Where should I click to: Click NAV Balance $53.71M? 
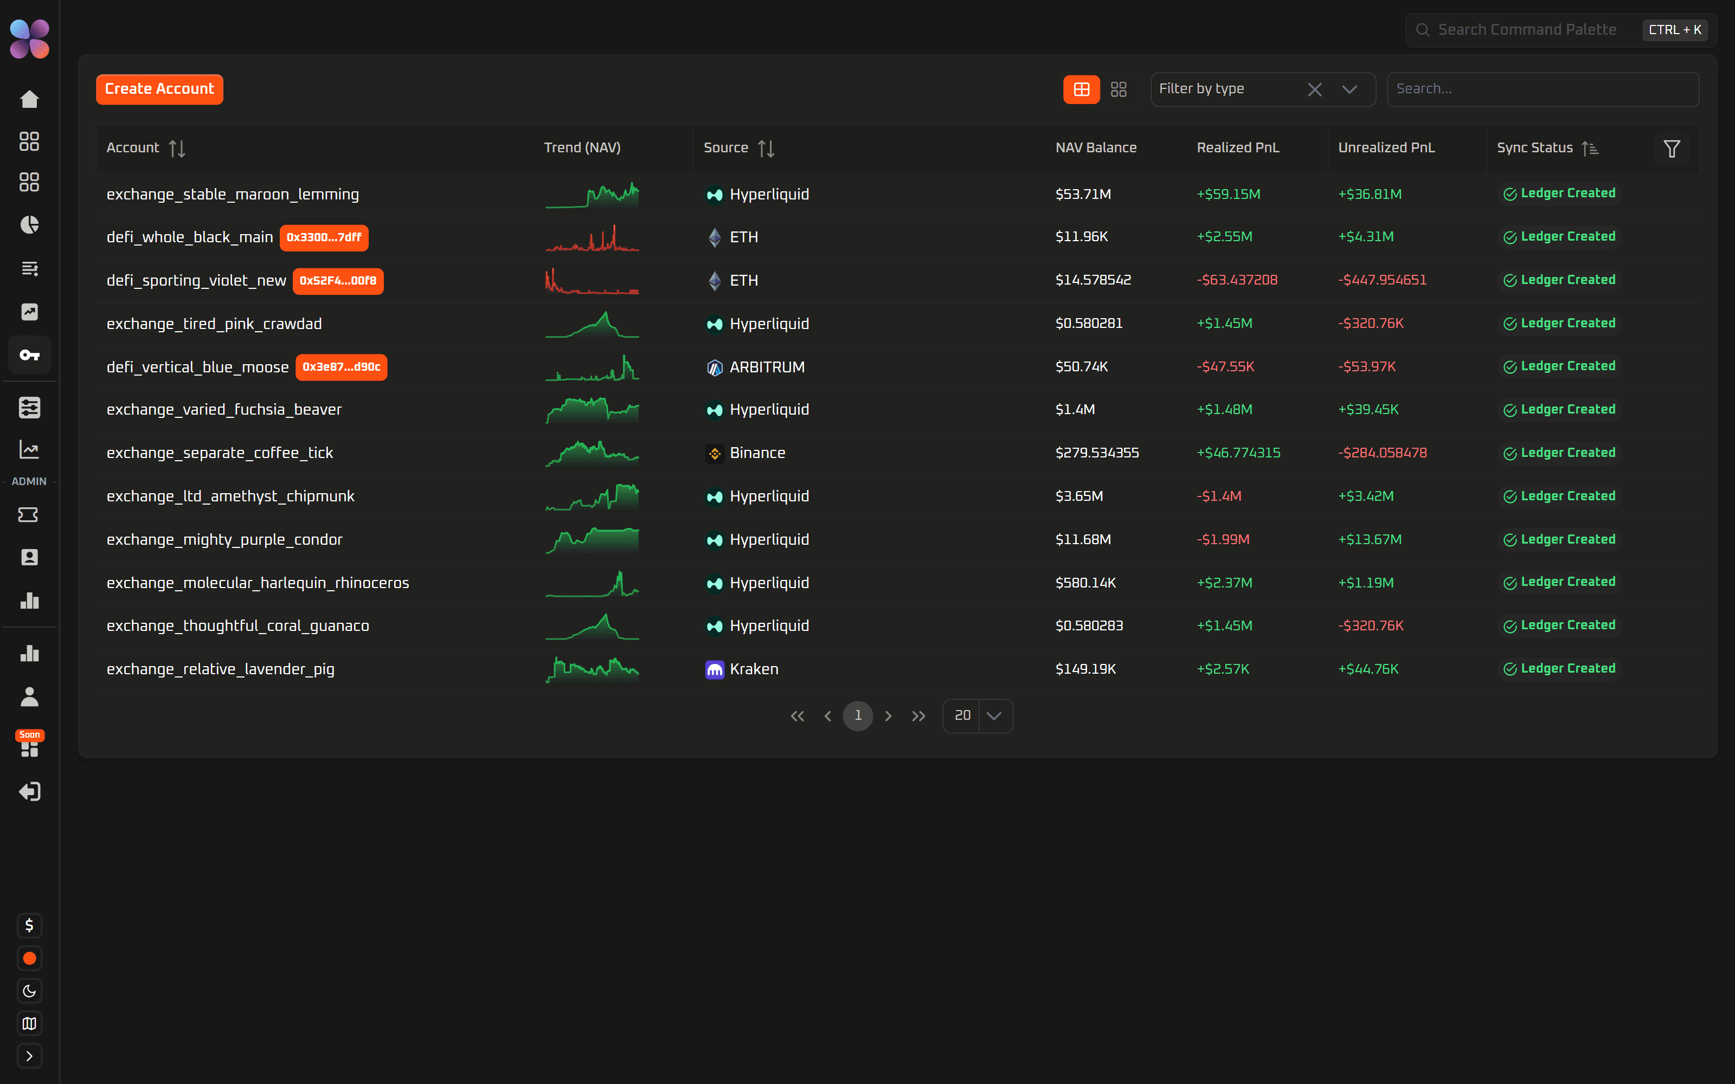pos(1083,194)
